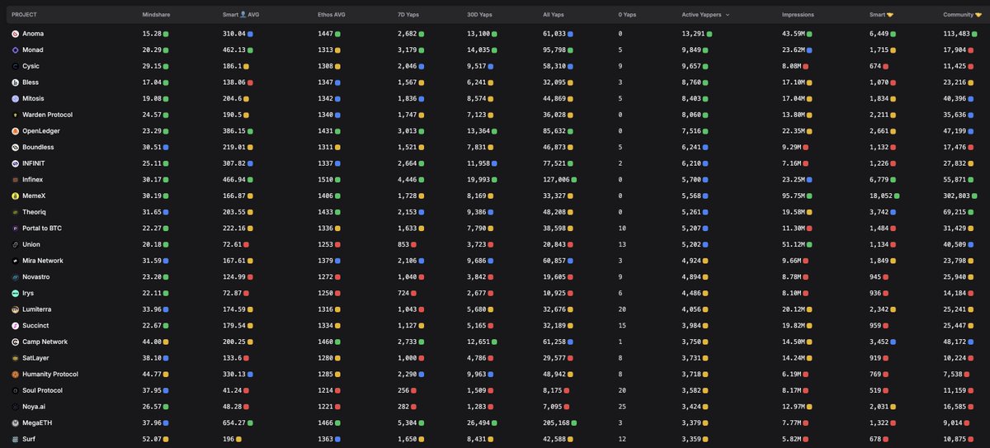Select MegaETH's Smart AVG value 654.27

pos(234,422)
